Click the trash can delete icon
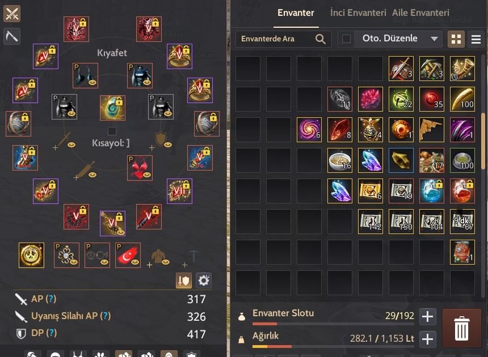 click(x=461, y=328)
